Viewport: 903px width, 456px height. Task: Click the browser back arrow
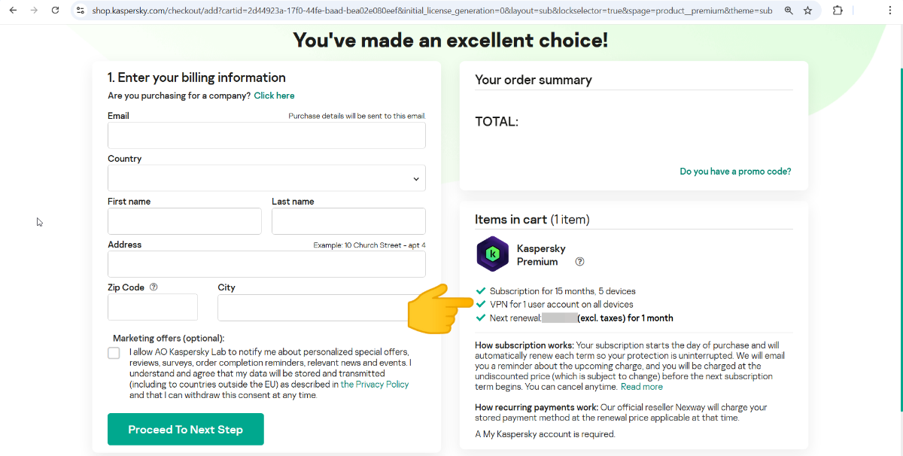click(x=13, y=11)
